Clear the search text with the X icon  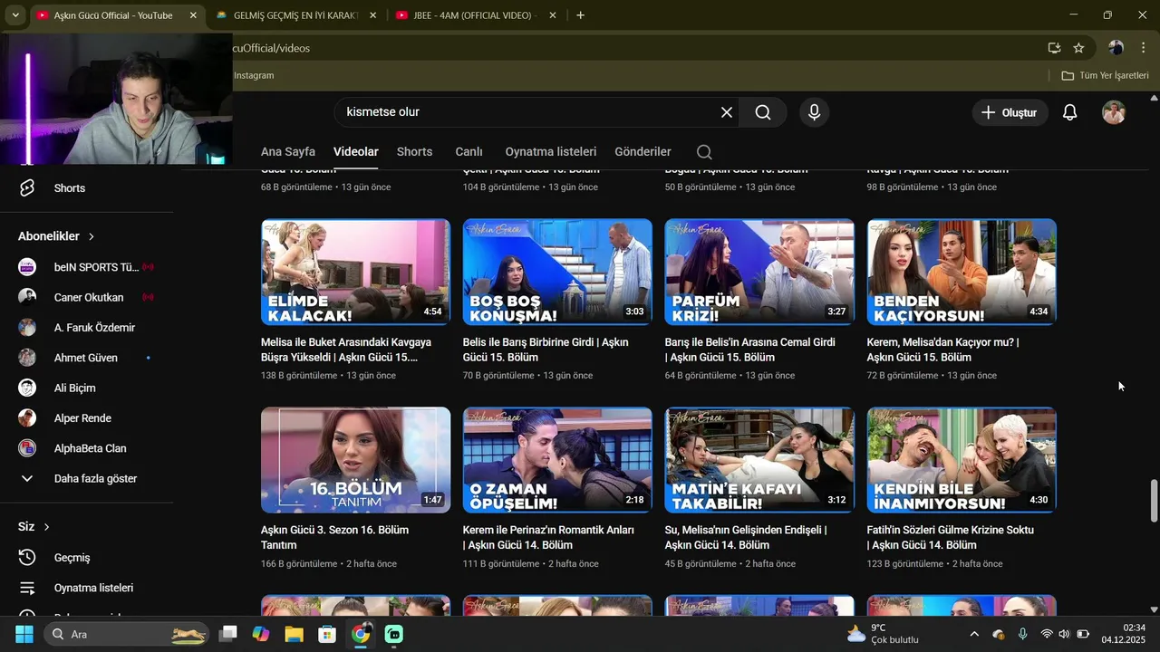726,112
